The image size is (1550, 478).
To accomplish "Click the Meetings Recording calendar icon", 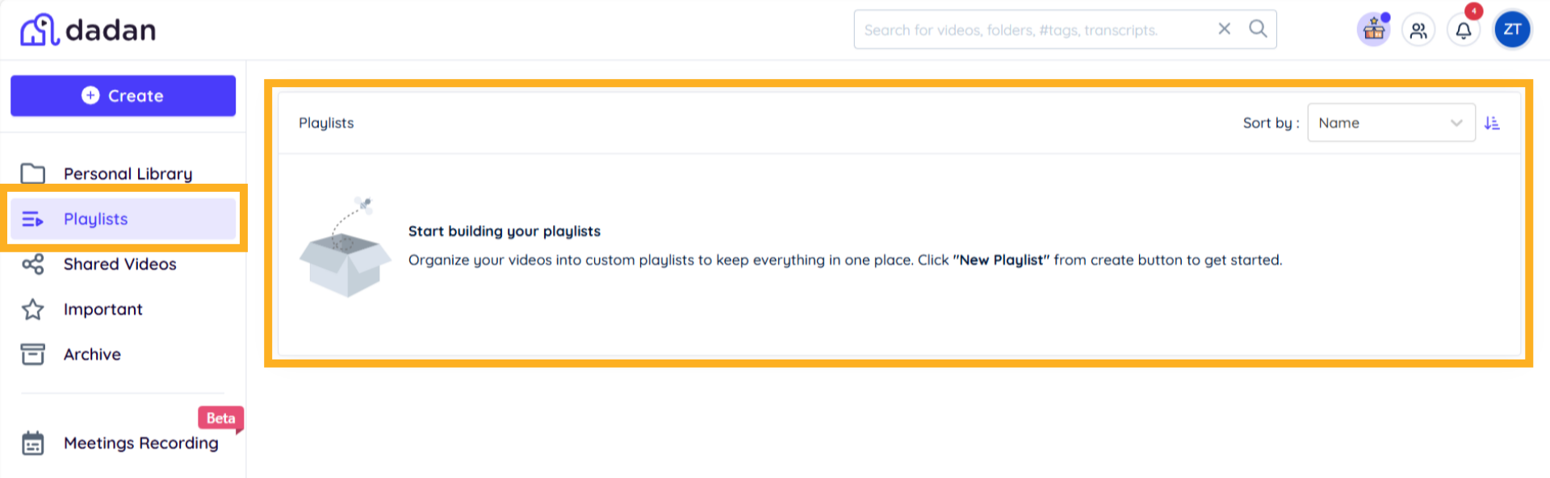I will pos(33,443).
